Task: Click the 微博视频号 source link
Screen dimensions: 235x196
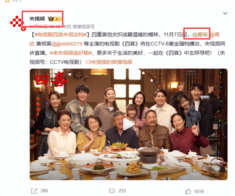Action: pyautogui.click(x=83, y=27)
